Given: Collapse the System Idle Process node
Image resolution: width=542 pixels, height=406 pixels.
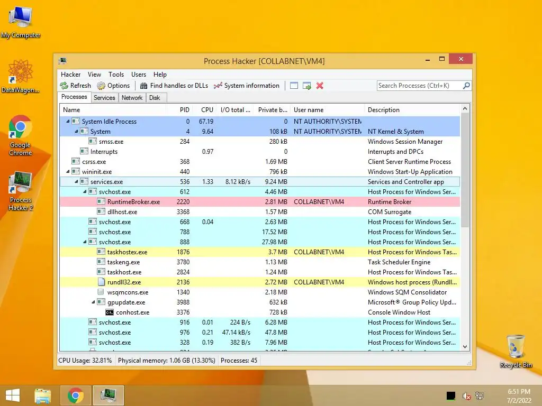Looking at the screenshot, I should 68,121.
